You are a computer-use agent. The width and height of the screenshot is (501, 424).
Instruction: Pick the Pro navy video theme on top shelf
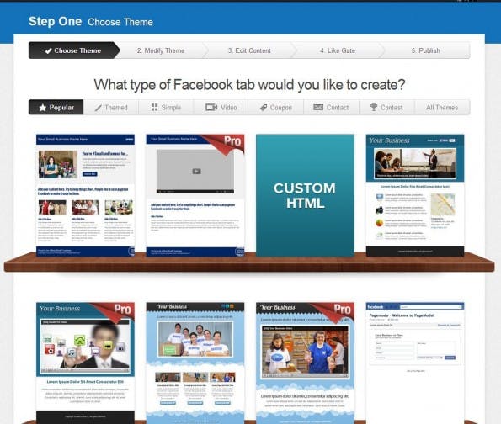click(195, 195)
